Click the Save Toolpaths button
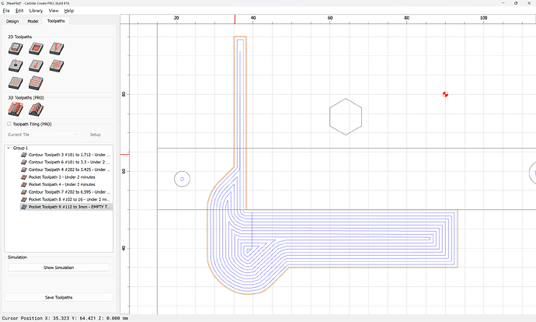The width and height of the screenshot is (536, 322). pyautogui.click(x=58, y=297)
